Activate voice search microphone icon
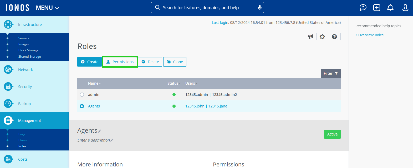 260,8
